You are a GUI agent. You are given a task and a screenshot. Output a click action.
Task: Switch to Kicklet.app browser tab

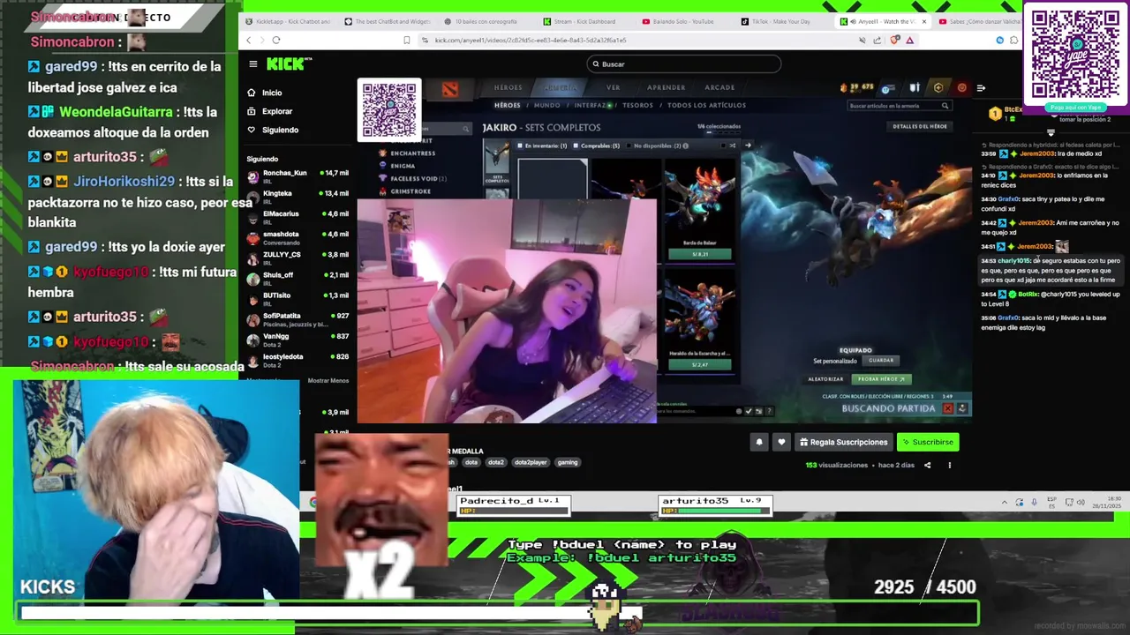289,21
